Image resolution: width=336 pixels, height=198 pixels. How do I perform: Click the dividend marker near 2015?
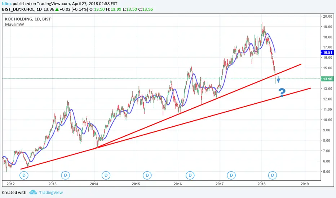point(147,175)
